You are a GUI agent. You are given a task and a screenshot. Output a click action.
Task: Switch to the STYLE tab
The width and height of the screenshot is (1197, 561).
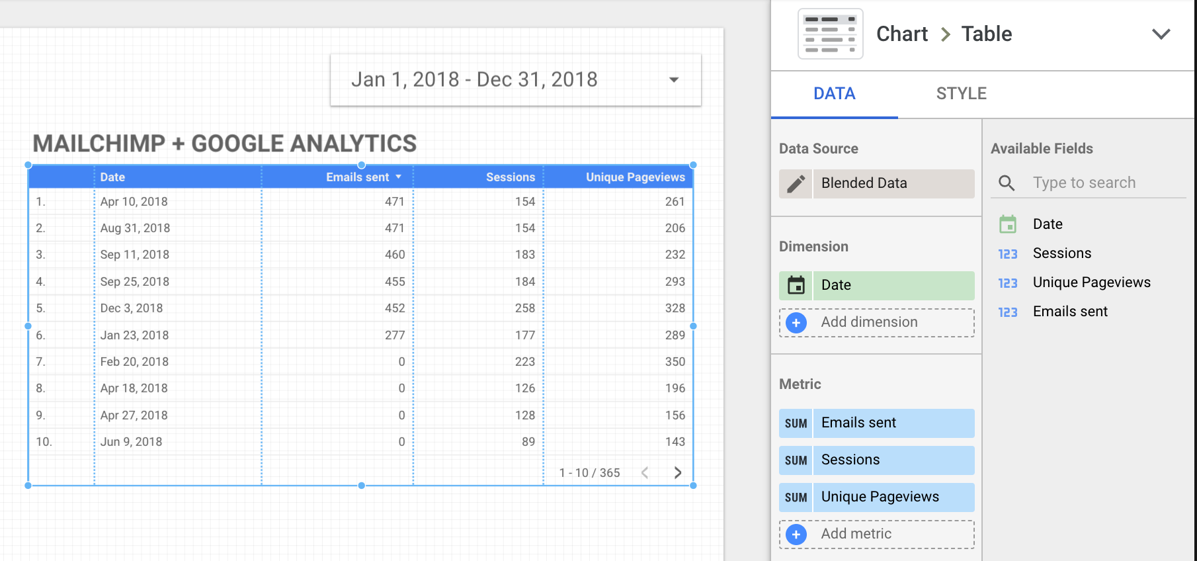(x=961, y=94)
